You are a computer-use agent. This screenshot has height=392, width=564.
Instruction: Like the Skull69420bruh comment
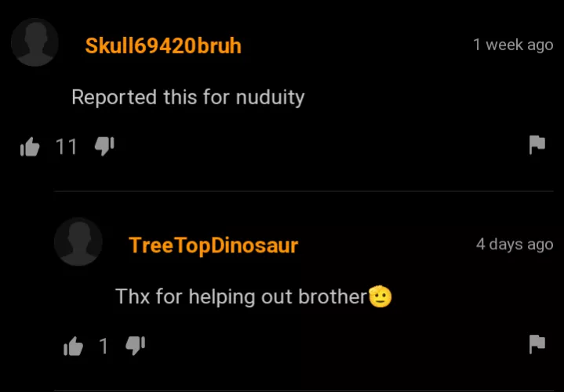[30, 147]
